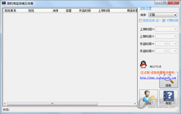Sort by 消保 column header
The width and height of the screenshot is (181, 114).
(x=58, y=11)
